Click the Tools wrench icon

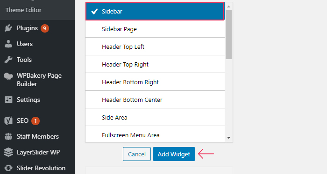tap(8, 60)
